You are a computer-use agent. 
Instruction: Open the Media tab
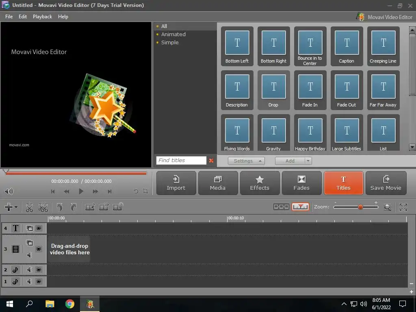(218, 183)
